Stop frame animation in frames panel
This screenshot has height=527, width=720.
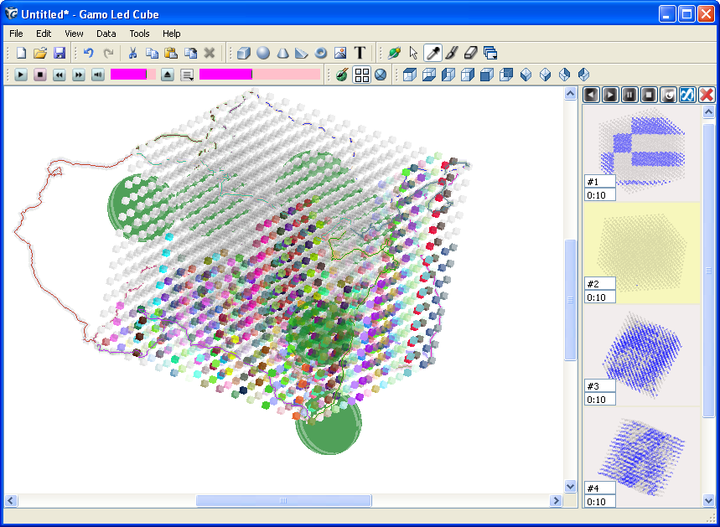click(x=649, y=95)
